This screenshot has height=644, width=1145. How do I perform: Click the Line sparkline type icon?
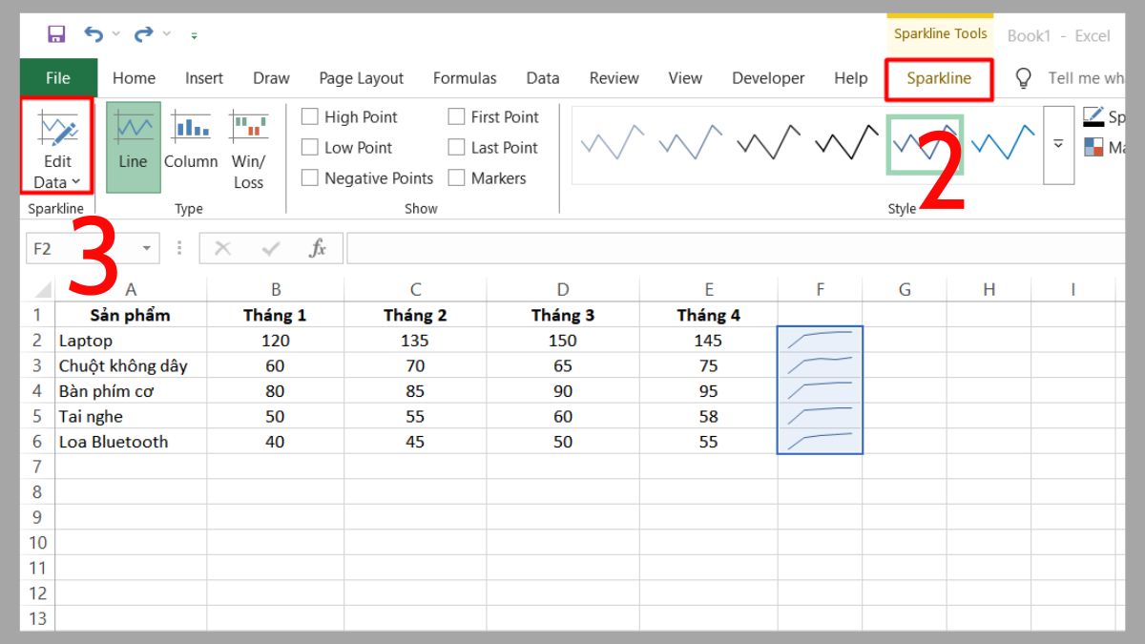(x=133, y=143)
